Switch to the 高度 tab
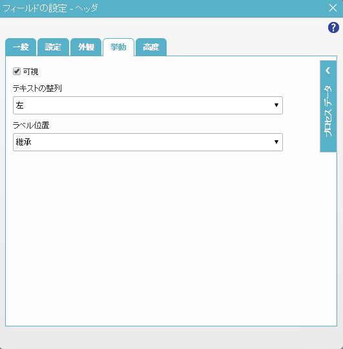 pos(151,47)
